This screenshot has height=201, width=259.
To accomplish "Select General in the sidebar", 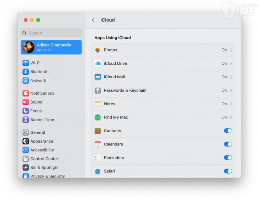I will [x=51, y=132].
